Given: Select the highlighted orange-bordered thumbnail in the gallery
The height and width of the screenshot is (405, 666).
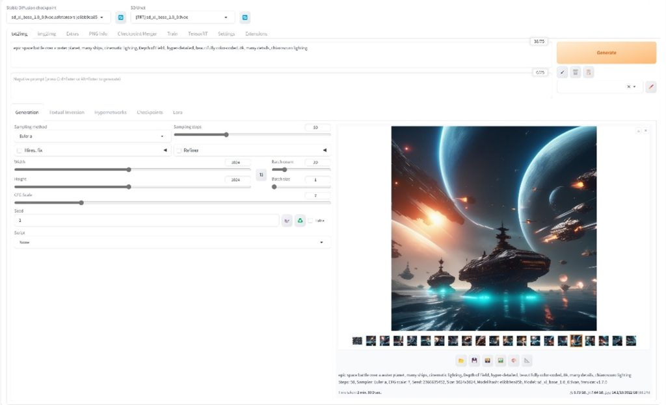Looking at the screenshot, I should click(576, 341).
